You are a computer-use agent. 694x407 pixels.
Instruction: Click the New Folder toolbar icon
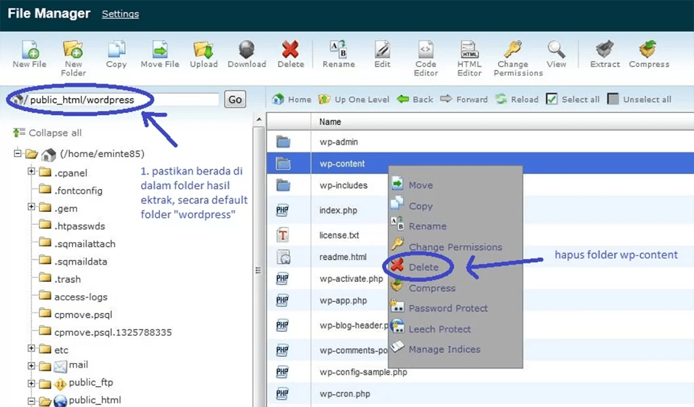73,49
